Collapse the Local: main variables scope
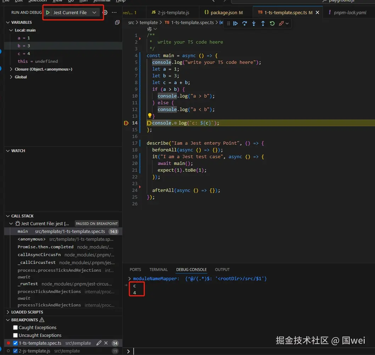Screen dimensions: 375x355 coord(11,30)
